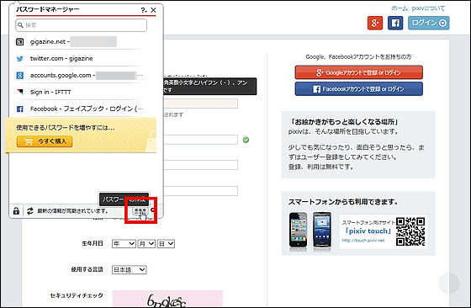Pick the accounts.google.com saved entry
471x308 pixels.
click(x=80, y=76)
